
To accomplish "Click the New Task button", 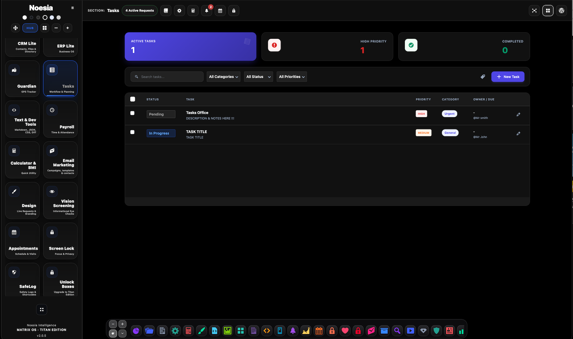I will 508,77.
